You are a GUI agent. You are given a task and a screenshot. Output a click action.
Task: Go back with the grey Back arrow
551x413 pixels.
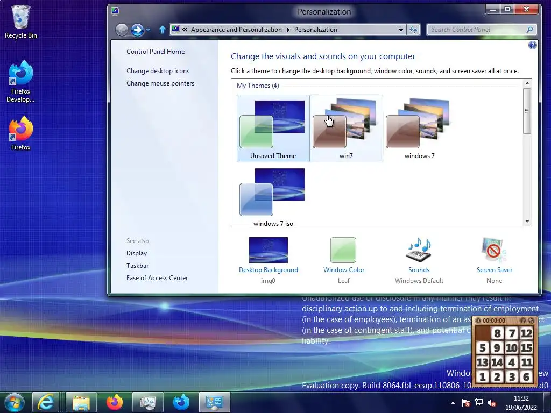122,30
